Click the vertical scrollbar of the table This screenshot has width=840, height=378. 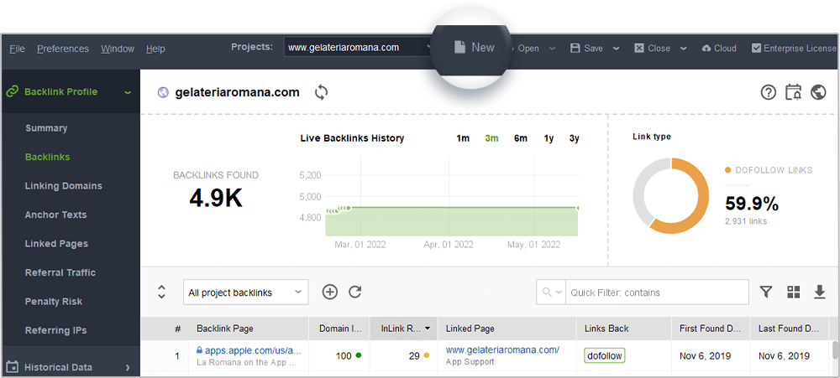click(x=835, y=350)
